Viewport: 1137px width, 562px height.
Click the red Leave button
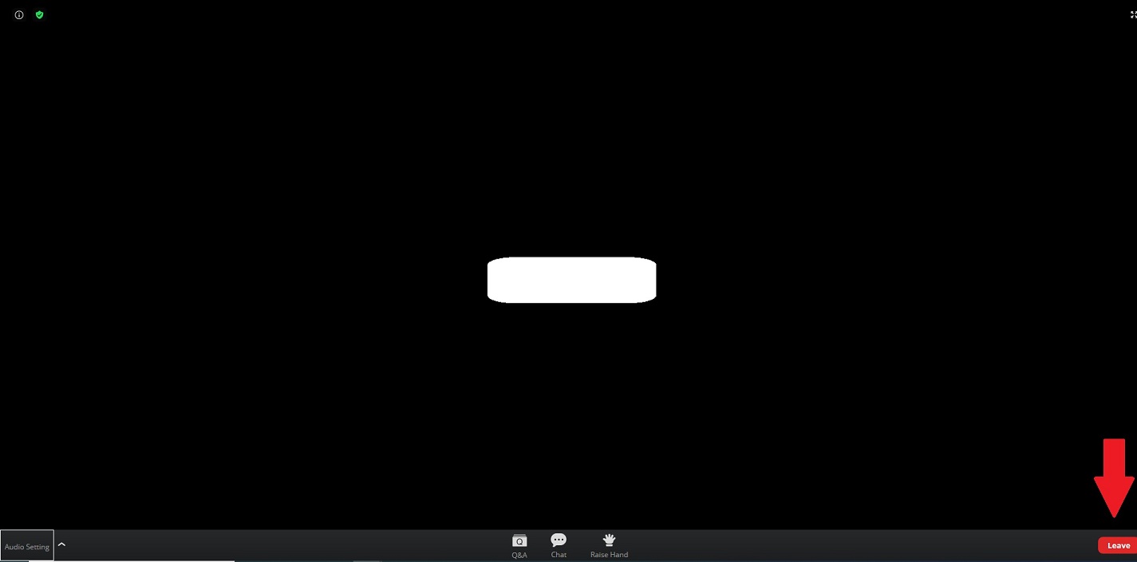[x=1117, y=545]
